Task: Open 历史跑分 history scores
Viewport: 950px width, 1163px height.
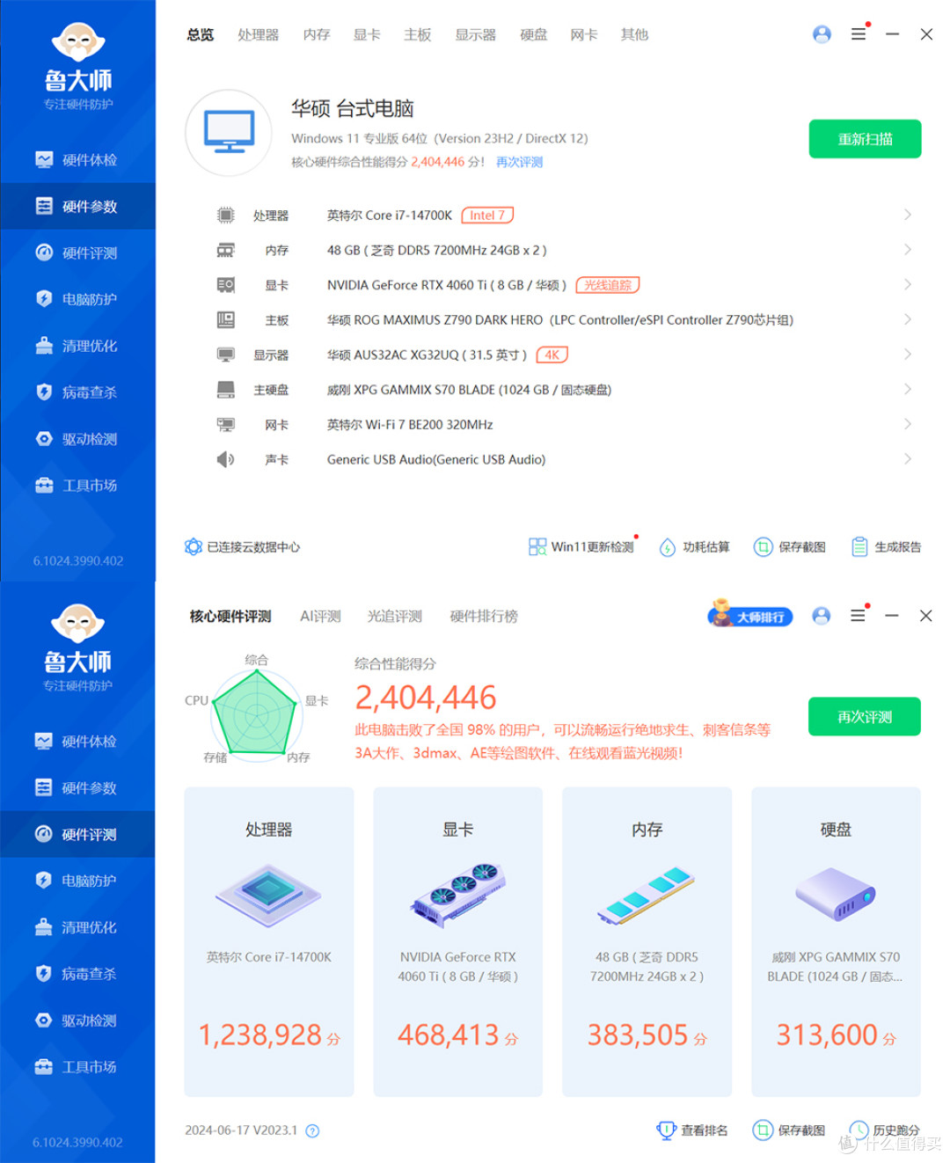Action: click(x=885, y=1130)
